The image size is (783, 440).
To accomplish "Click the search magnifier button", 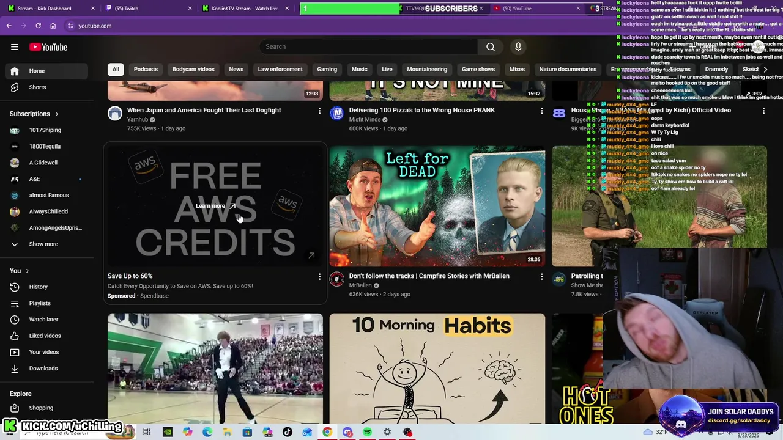I will (x=490, y=46).
